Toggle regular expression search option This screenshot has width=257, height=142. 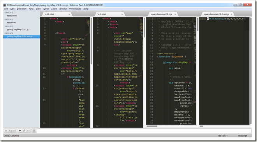click(6, 131)
